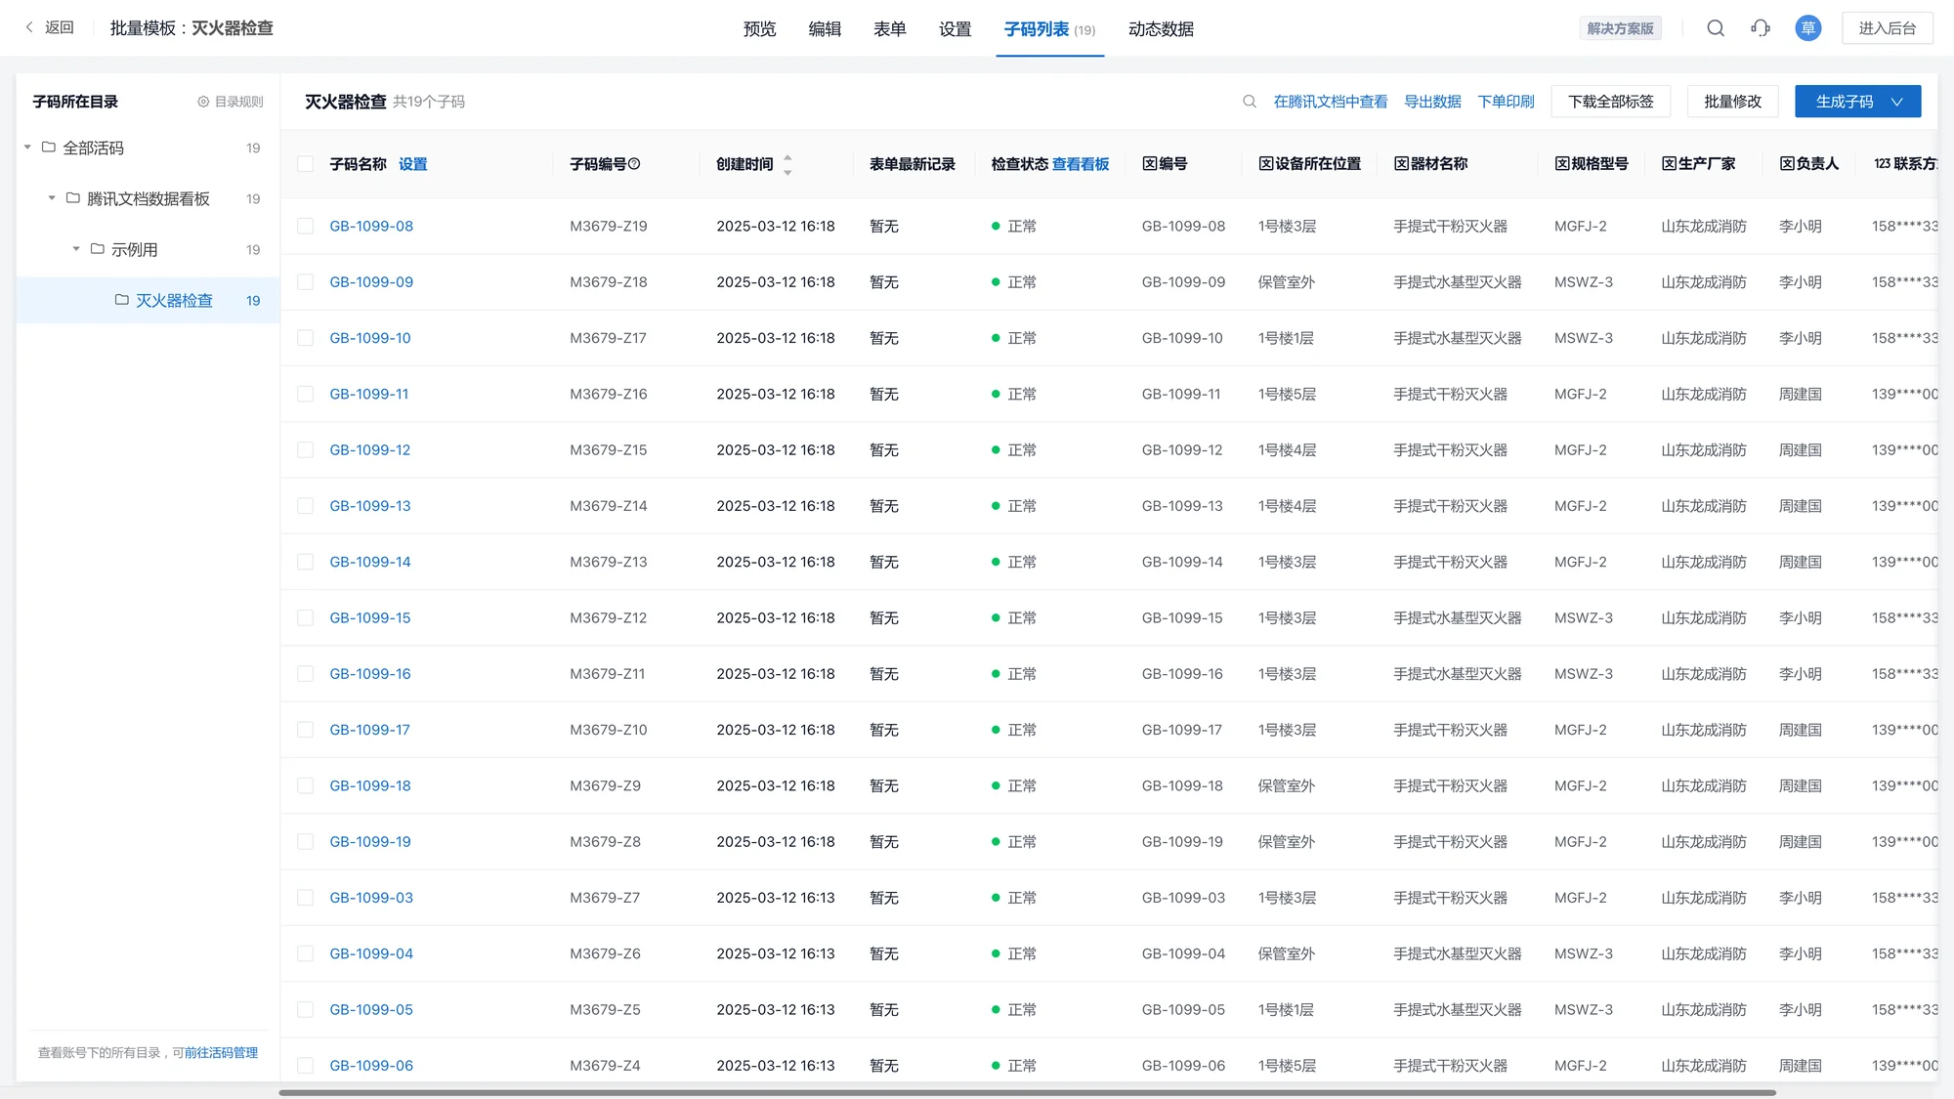Screen dimensions: 1954x1099
Task: Click cell 保管室外 in row GB-1099-18
Action: click(1286, 786)
